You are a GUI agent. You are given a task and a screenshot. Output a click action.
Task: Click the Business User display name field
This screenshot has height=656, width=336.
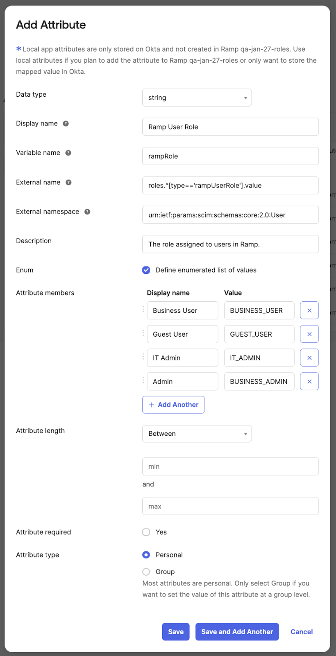pyautogui.click(x=182, y=310)
